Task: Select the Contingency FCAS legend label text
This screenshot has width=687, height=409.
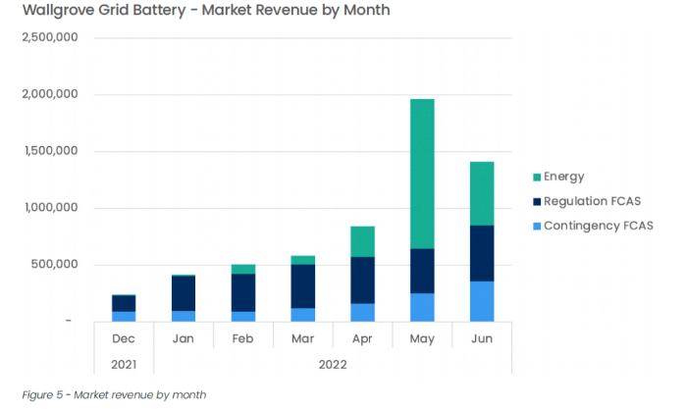Action: pyautogui.click(x=600, y=226)
